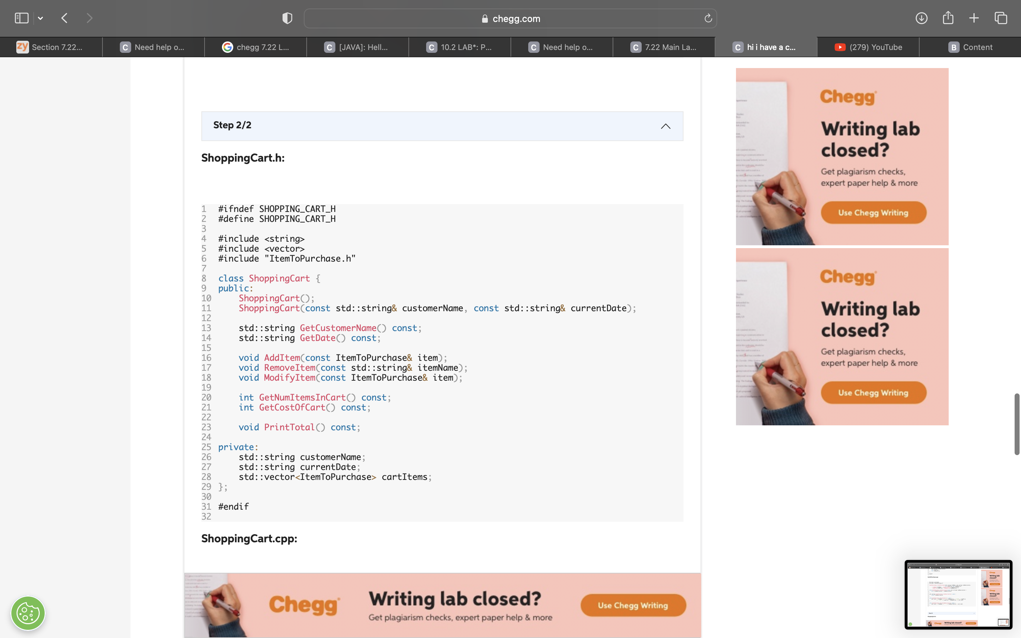Open the Downloads popover

922,18
